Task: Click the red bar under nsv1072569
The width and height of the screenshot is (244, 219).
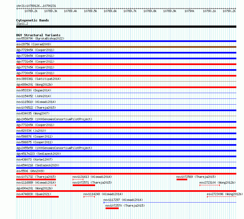Action: point(182,179)
